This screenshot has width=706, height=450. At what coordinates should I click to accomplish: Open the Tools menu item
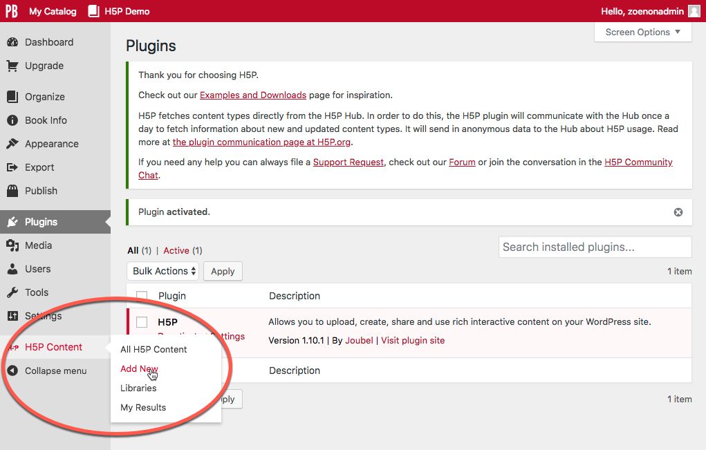(x=37, y=292)
